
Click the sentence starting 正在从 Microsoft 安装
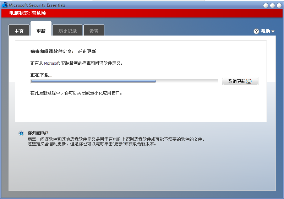[x=76, y=63]
